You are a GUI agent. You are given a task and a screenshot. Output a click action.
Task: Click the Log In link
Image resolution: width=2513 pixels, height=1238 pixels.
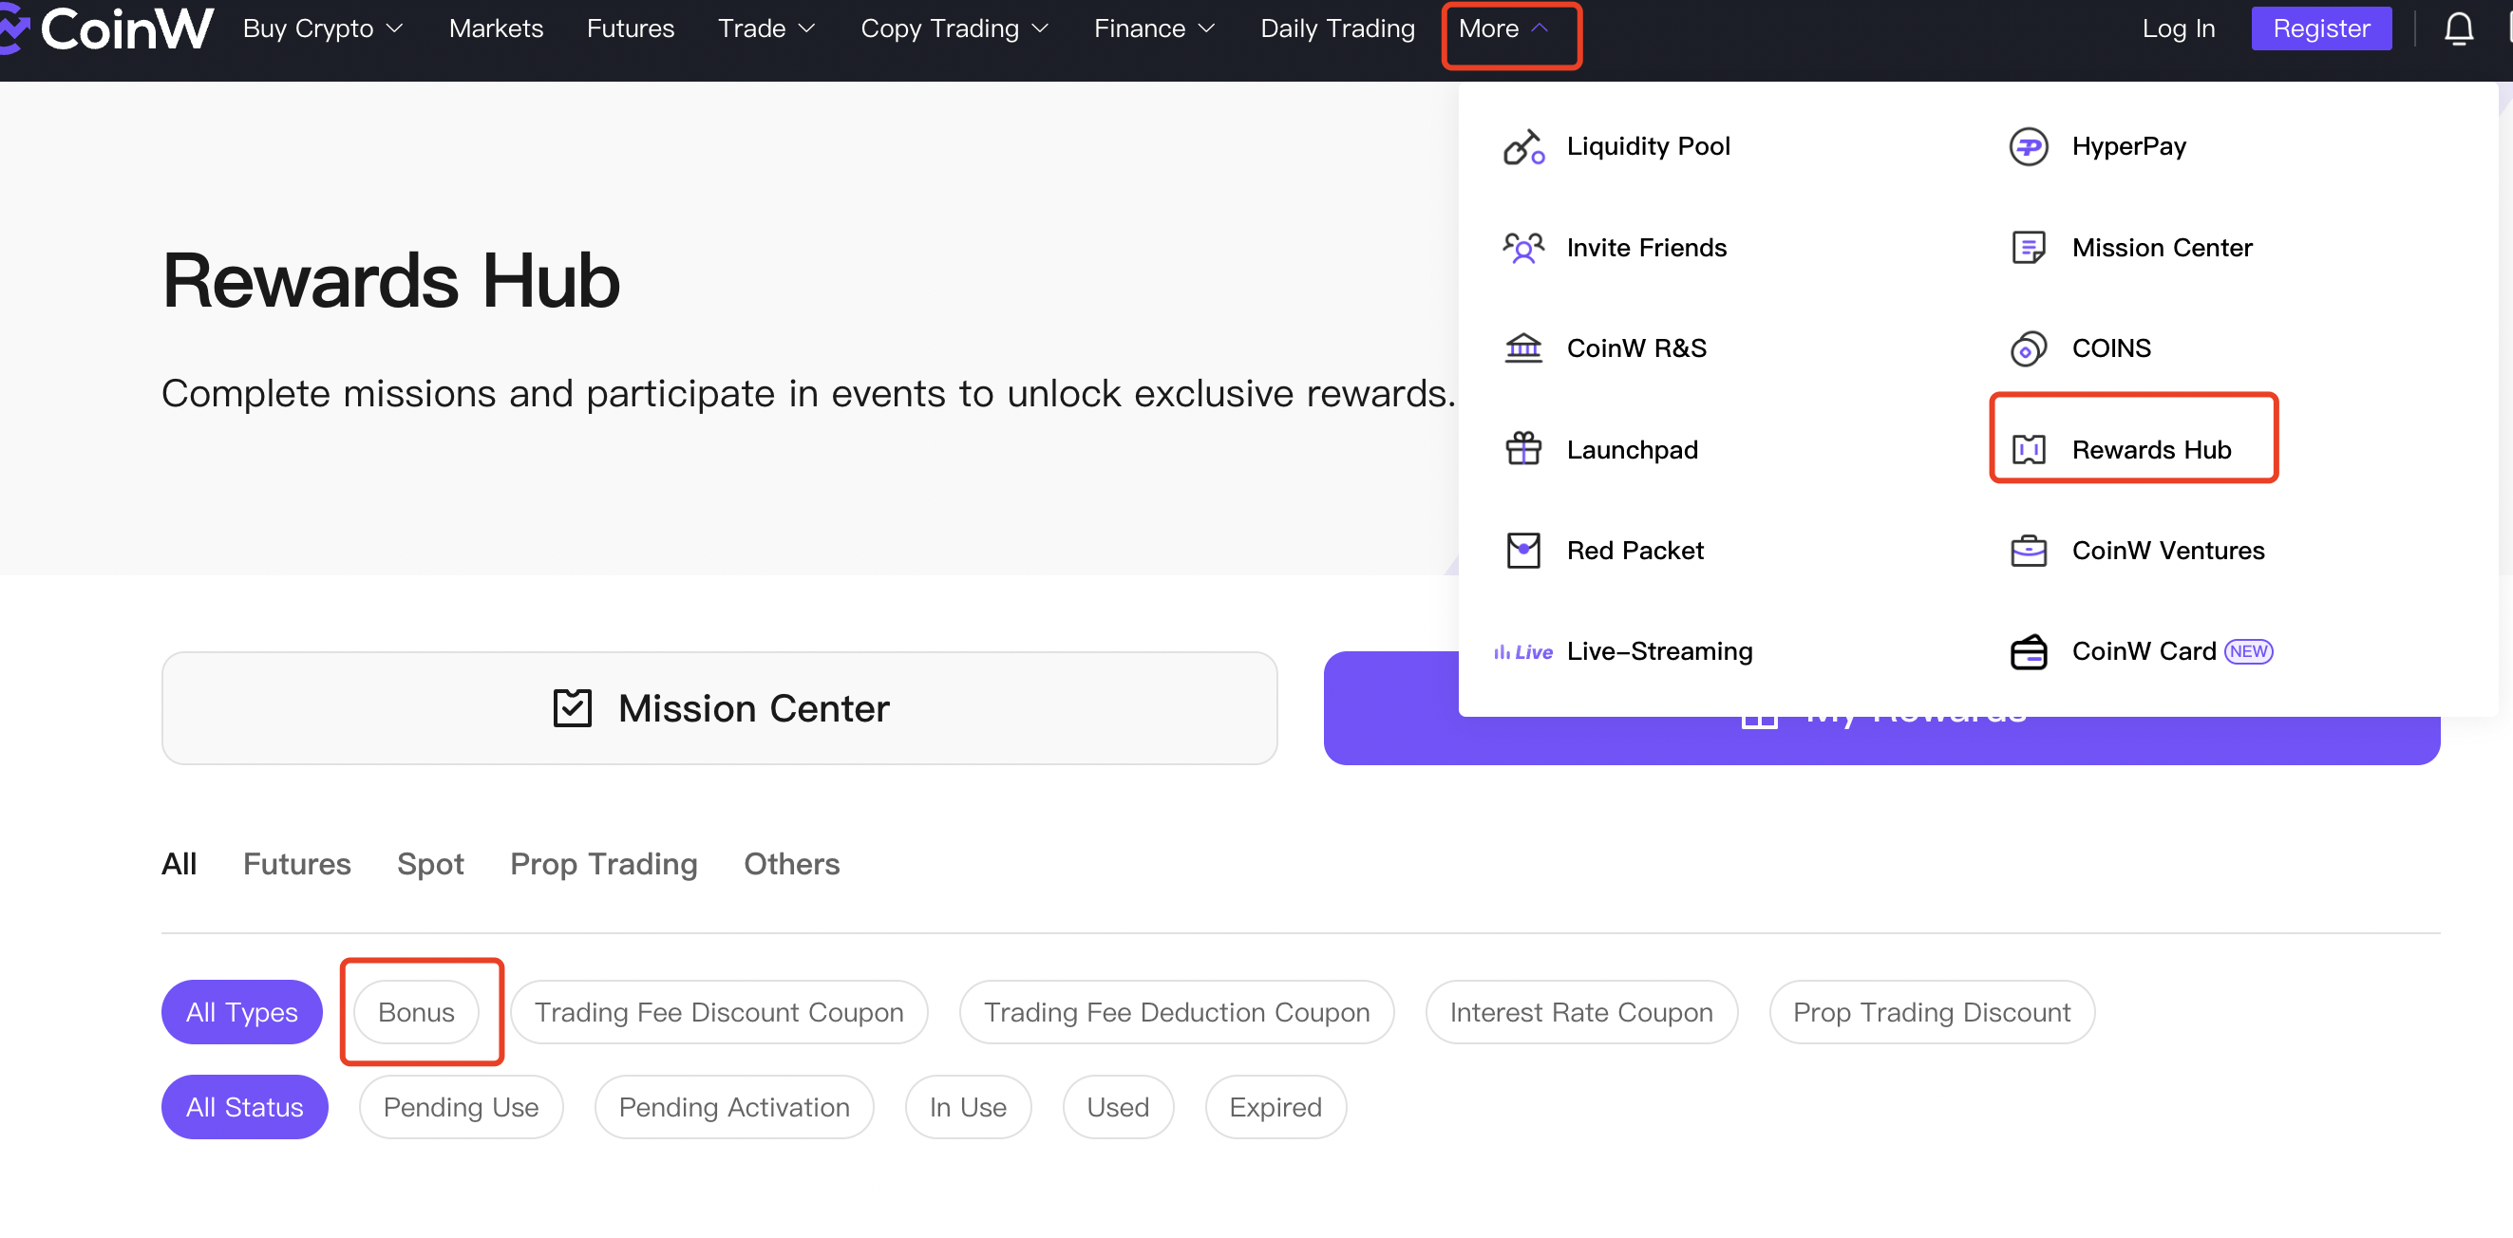2178,29
